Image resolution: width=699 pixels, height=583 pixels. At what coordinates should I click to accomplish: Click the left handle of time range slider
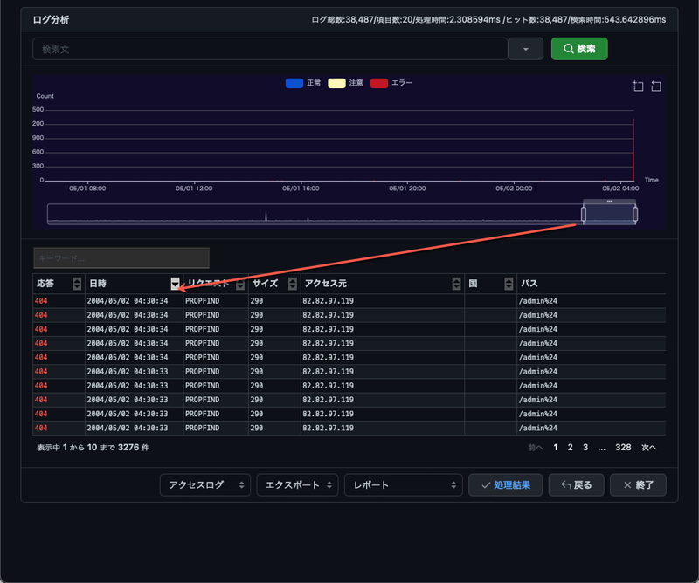[x=584, y=214]
